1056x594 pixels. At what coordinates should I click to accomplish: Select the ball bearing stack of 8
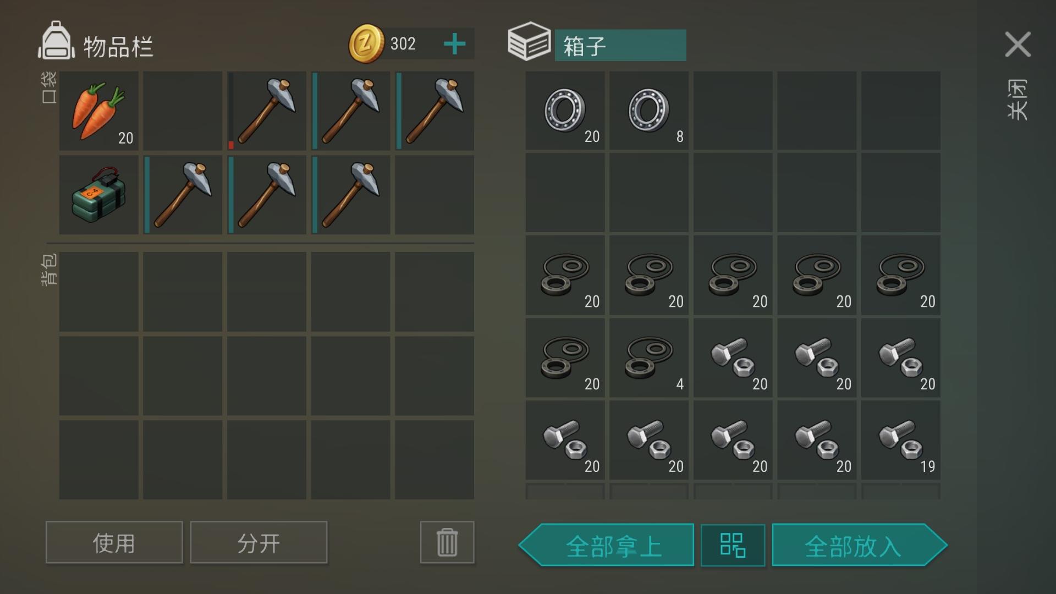(649, 110)
